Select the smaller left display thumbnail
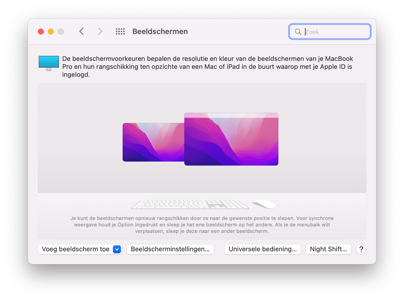The height and width of the screenshot is (301, 404). [x=154, y=142]
